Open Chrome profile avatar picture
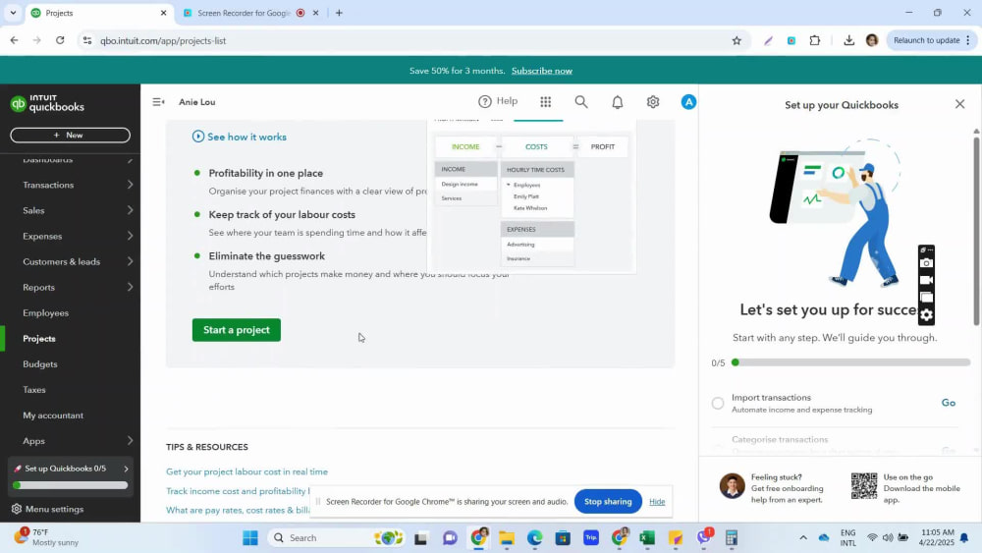 [872, 40]
